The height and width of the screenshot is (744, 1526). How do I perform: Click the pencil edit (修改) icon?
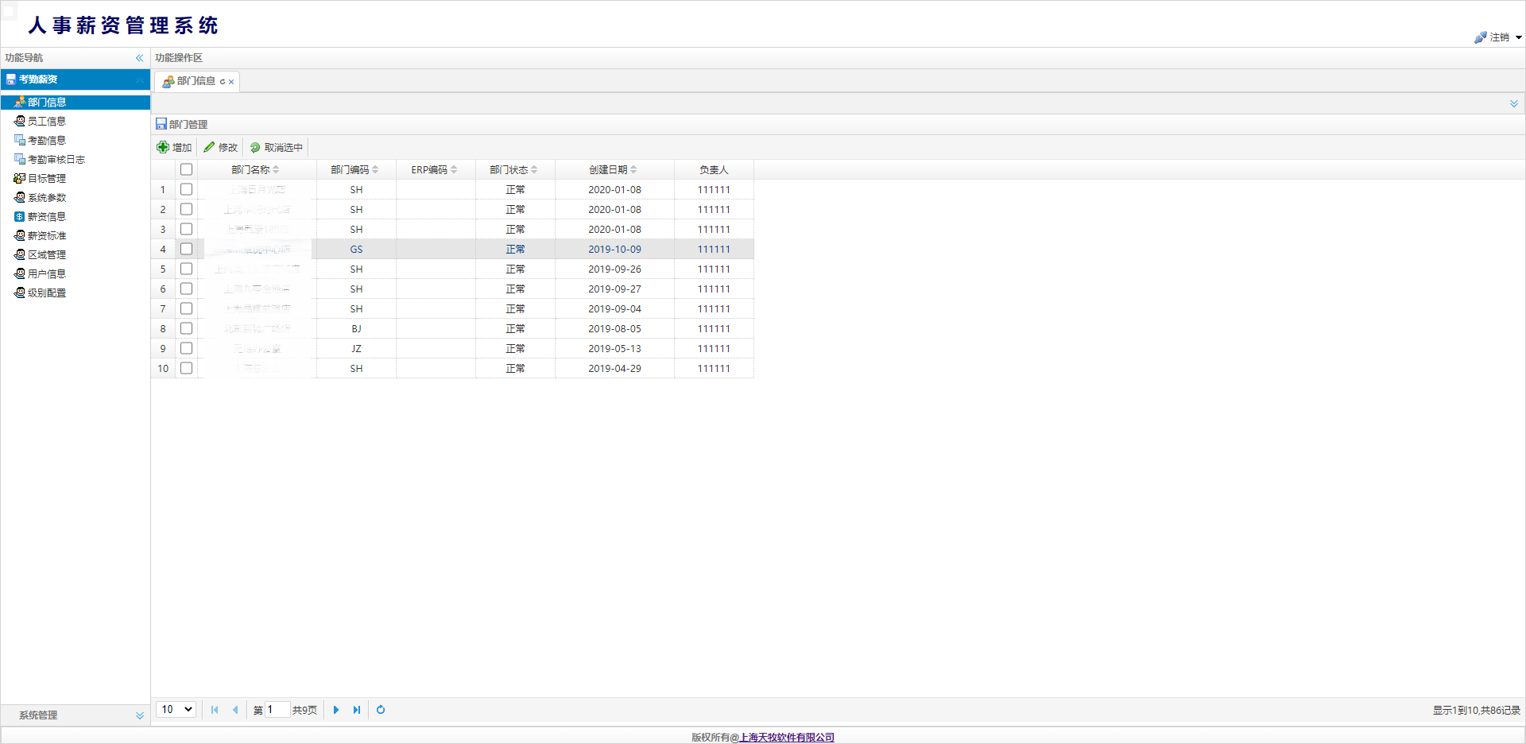(209, 147)
